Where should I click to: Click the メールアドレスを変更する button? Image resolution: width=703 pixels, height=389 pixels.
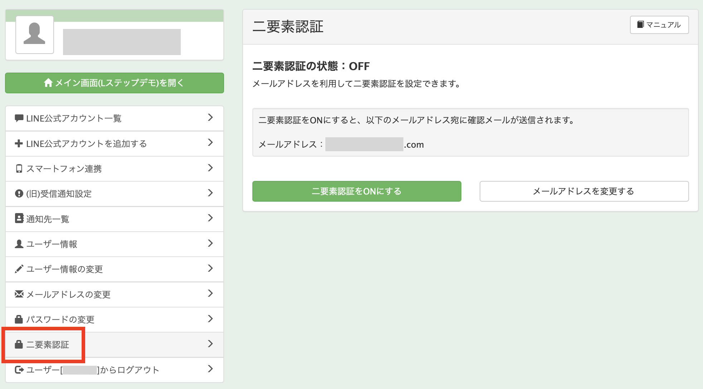tap(583, 191)
